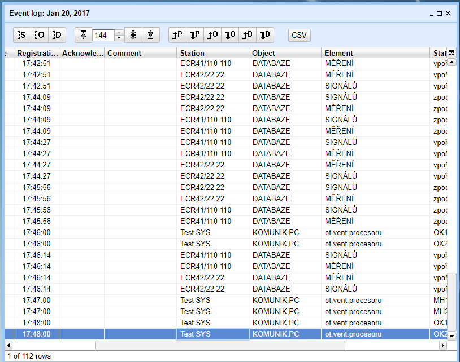Screen dimensions: 460x362
Task: Click 17:44:09 ECR41/110 110 MĚŘENÍ row
Action: pyautogui.click(x=226, y=131)
